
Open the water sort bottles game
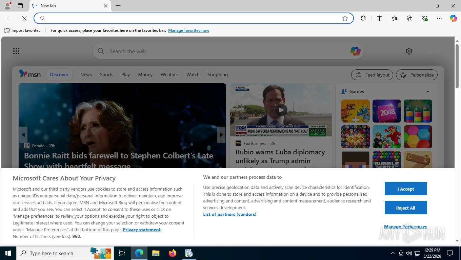pos(418,111)
